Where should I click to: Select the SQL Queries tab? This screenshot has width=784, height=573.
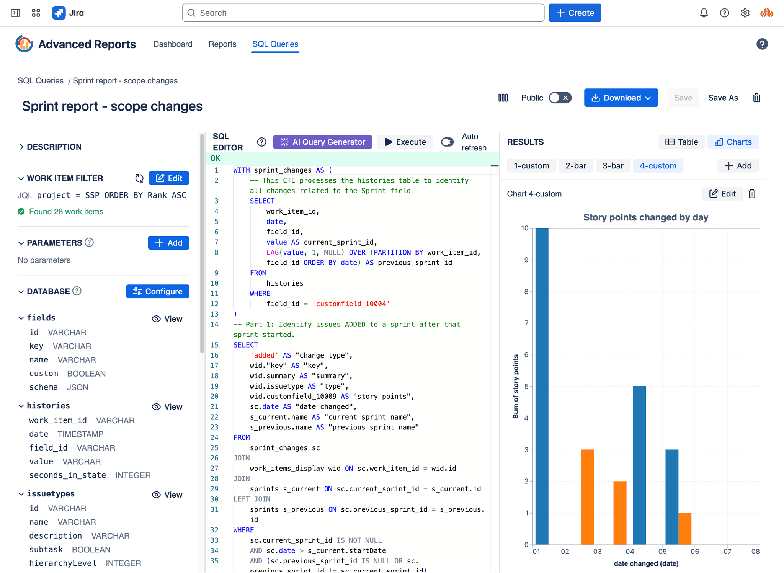point(275,44)
